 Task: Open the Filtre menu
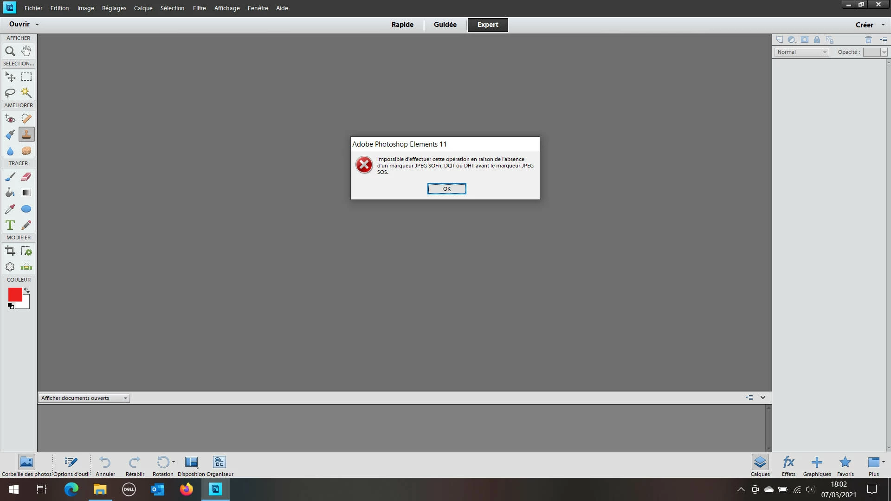(199, 8)
